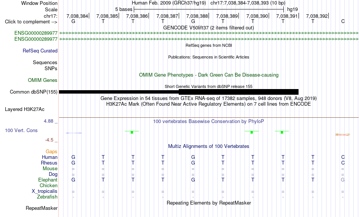Click the Elephant alignment row label
The width and height of the screenshot is (359, 217).
pos(48,180)
